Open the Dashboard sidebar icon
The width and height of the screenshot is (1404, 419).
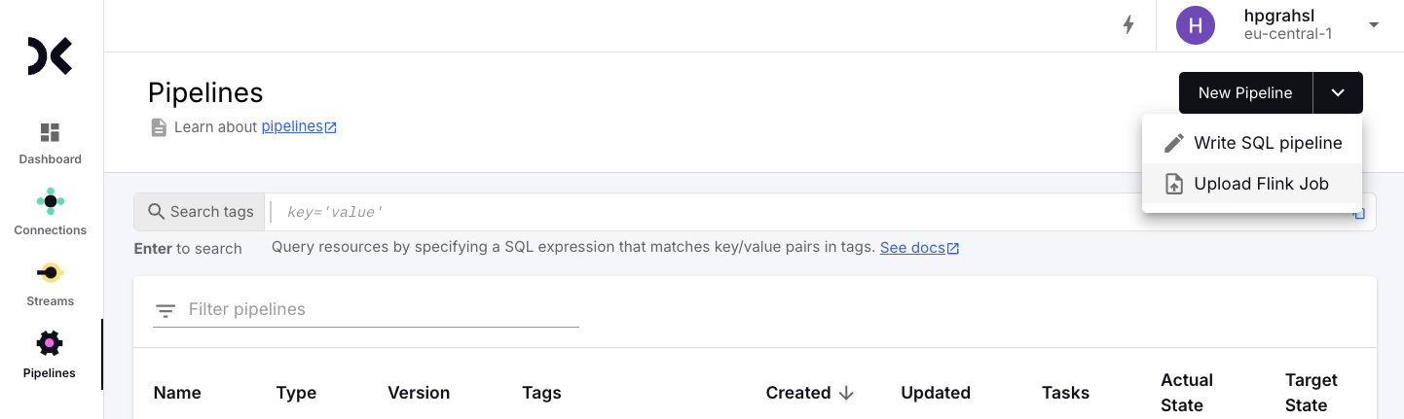coord(50,132)
